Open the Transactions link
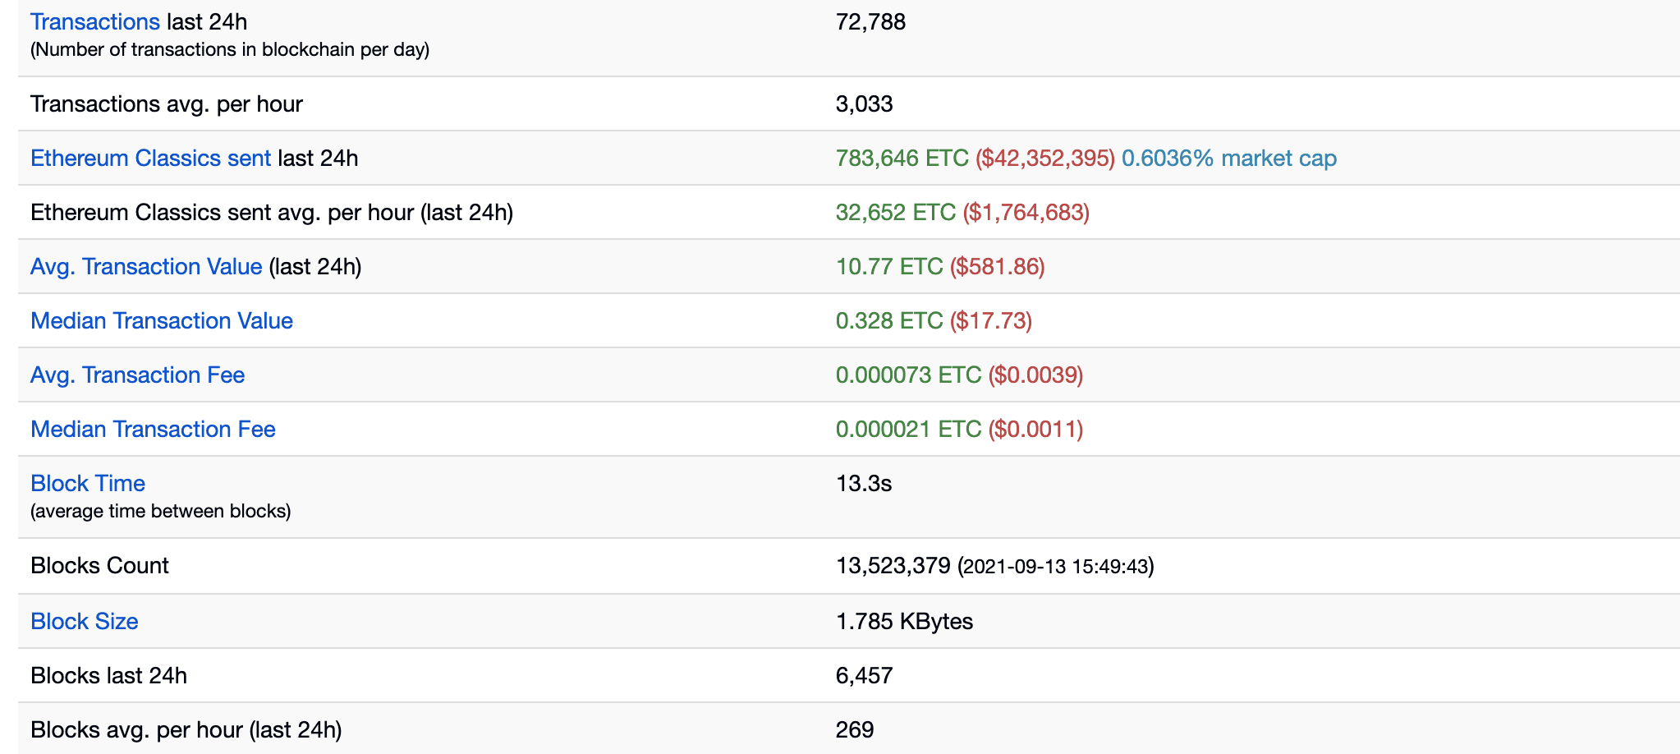The image size is (1680, 754). 95,21
